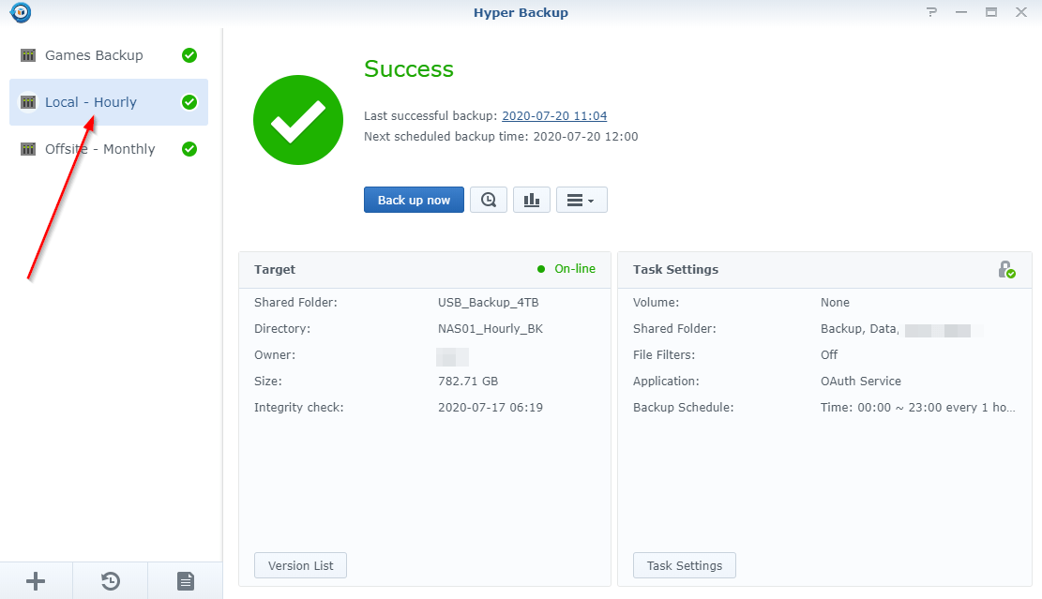Click Local - Hourly green status checkmark
The width and height of the screenshot is (1042, 599).
pyautogui.click(x=189, y=102)
